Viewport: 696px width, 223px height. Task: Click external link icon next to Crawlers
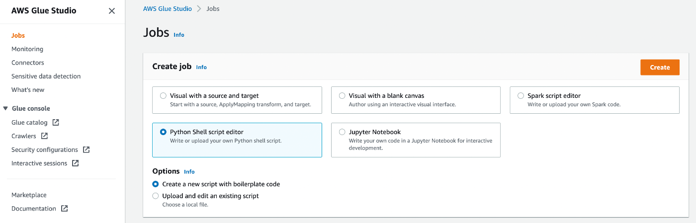(x=44, y=136)
